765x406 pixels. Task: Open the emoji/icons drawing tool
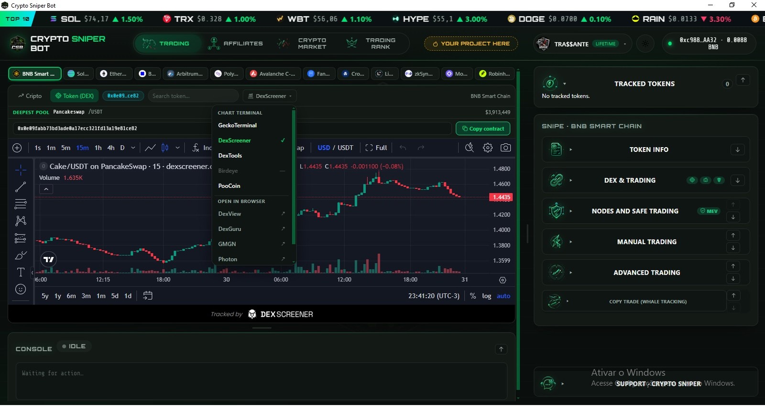coord(21,289)
